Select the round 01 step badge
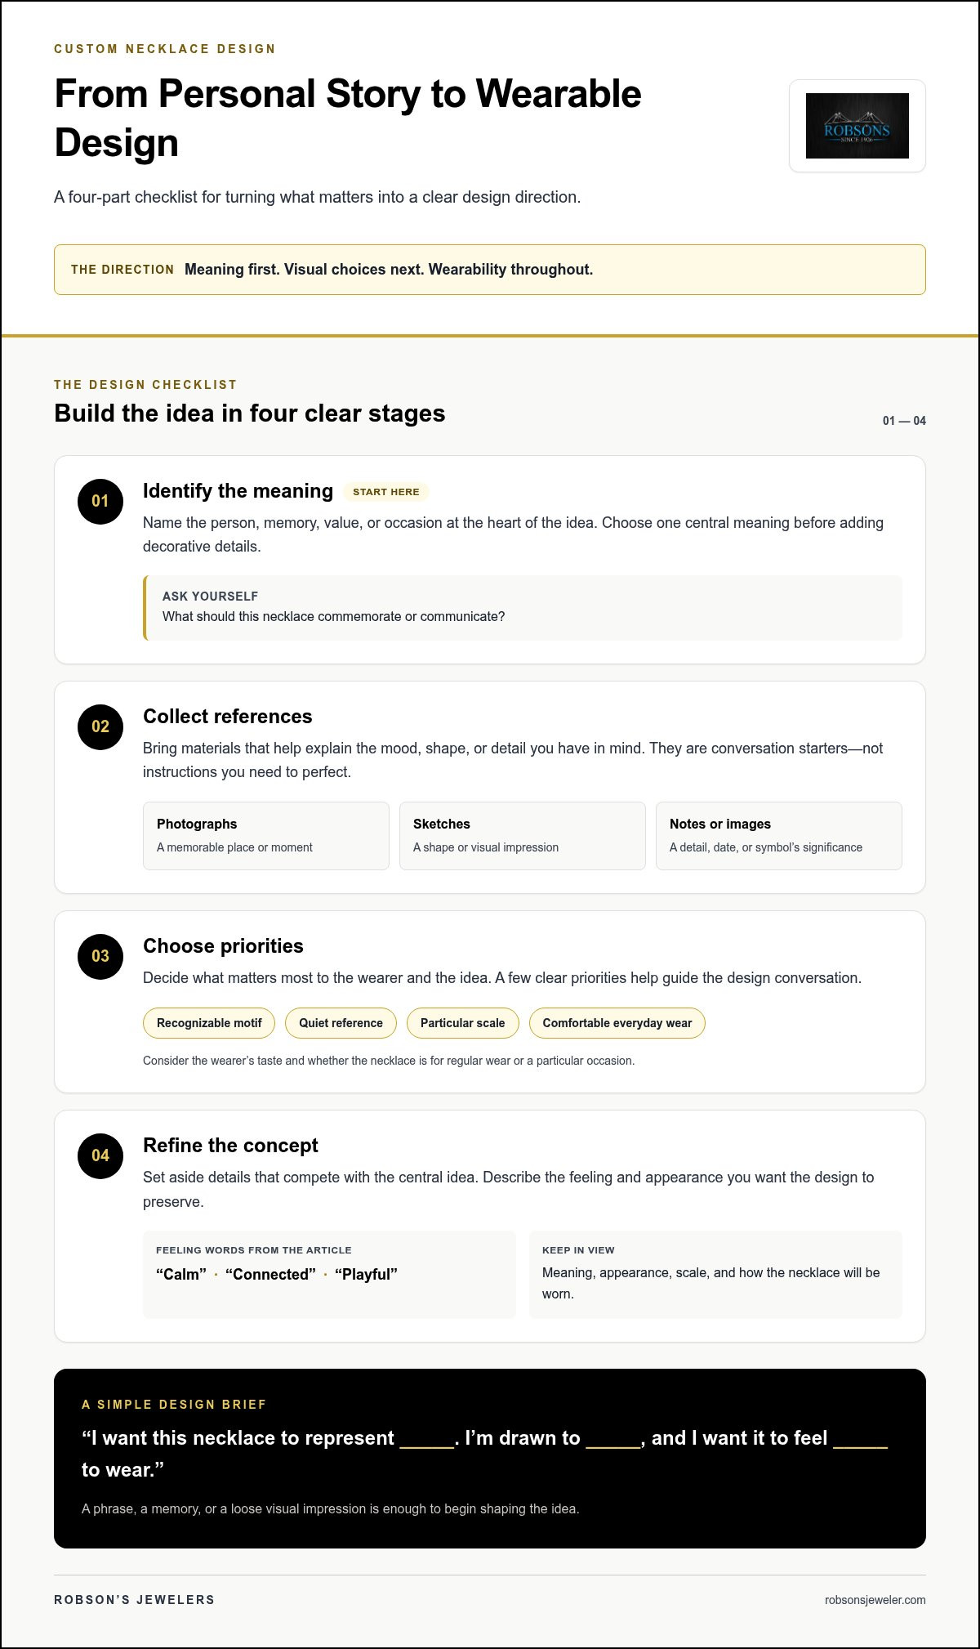The image size is (980, 1649). 100,501
